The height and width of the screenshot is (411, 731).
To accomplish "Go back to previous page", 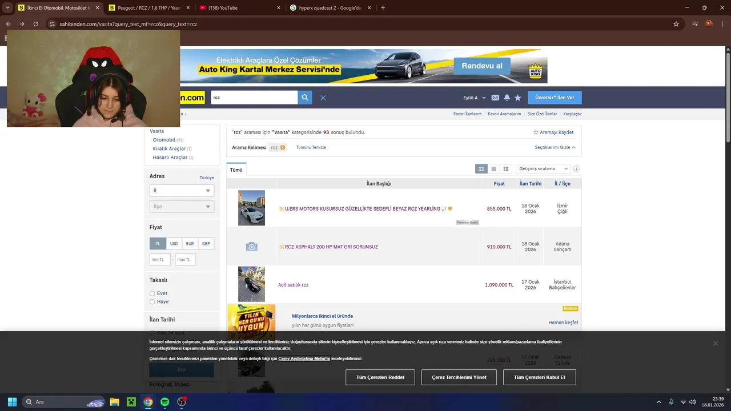I will pos(9,24).
